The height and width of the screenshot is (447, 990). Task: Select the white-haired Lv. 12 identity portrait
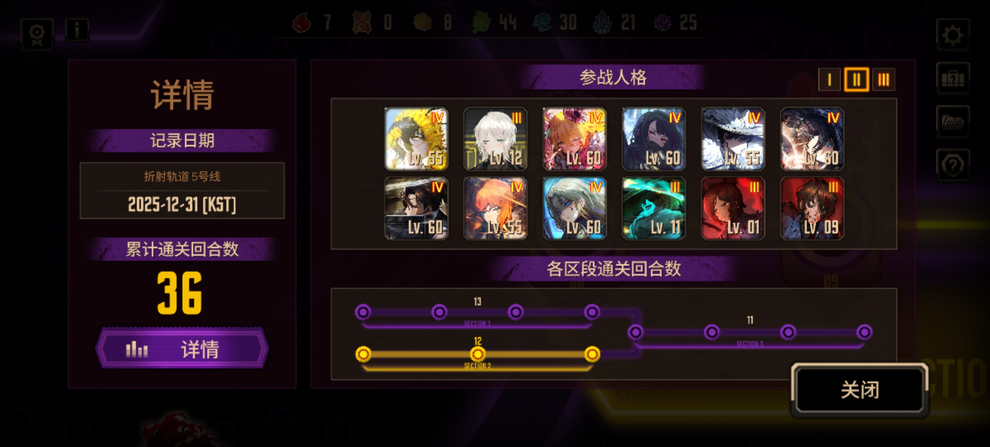(x=495, y=139)
